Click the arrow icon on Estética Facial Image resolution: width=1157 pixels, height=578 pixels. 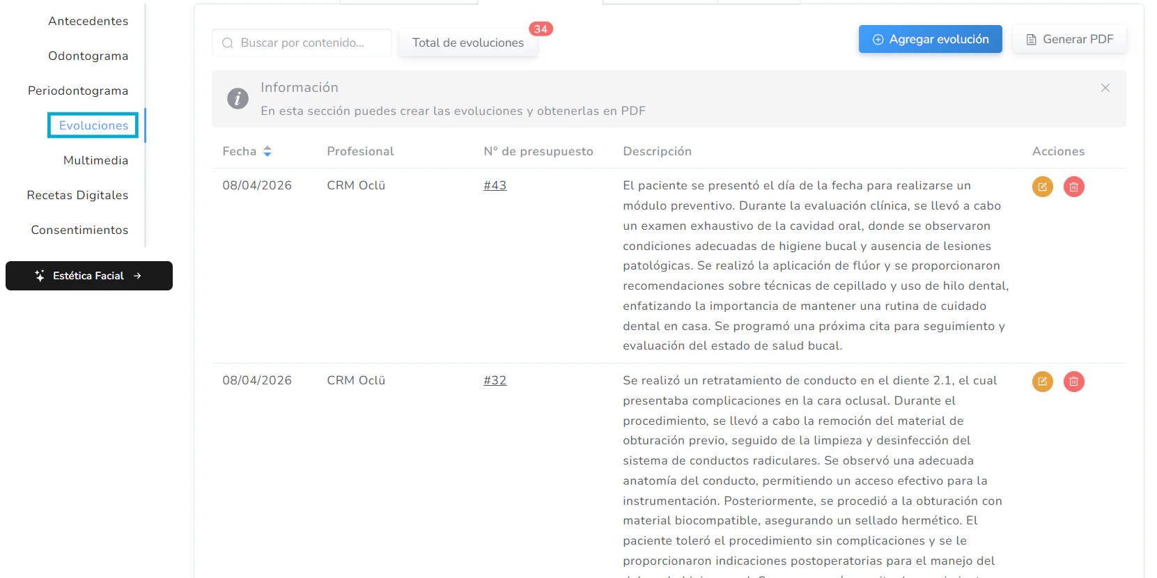pos(137,276)
